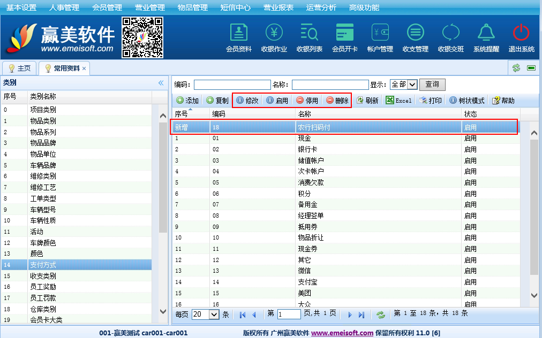Open 收银作业 cashier icon
Viewport: 542px width, 338px height.
tap(274, 33)
